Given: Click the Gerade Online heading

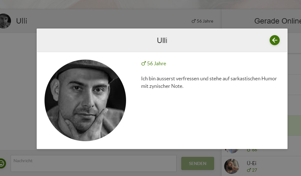Looking at the screenshot, I should [277, 21].
